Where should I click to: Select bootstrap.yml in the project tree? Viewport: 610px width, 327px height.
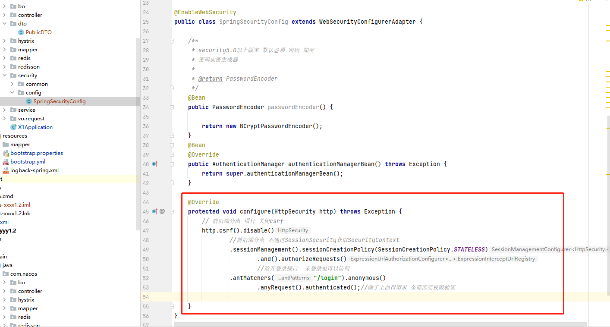[28, 162]
